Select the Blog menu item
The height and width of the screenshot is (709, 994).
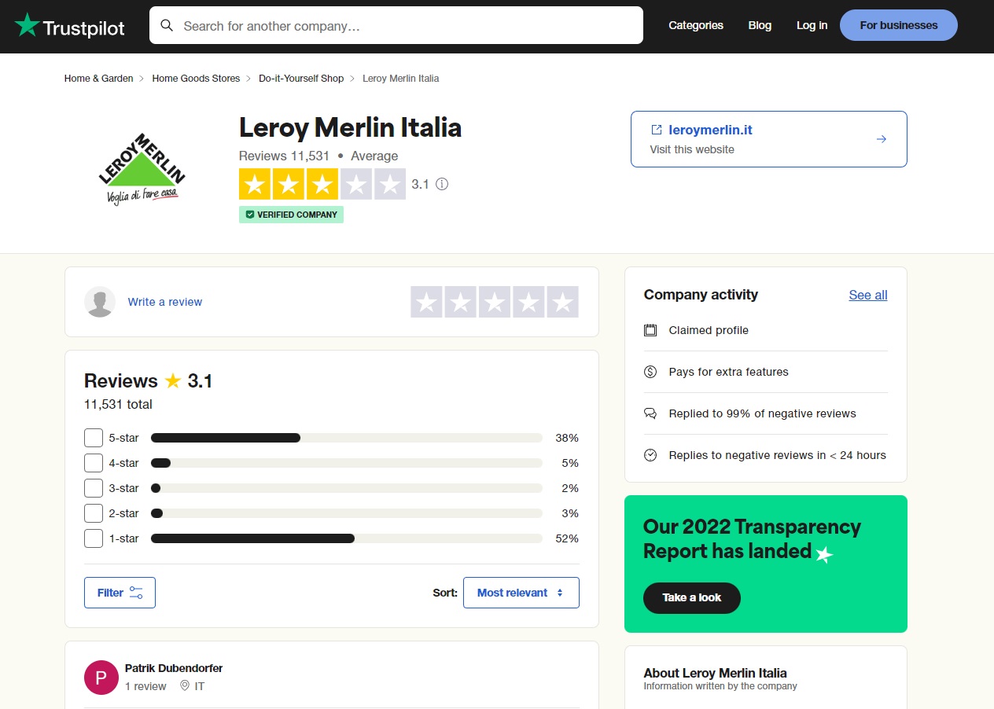click(760, 25)
